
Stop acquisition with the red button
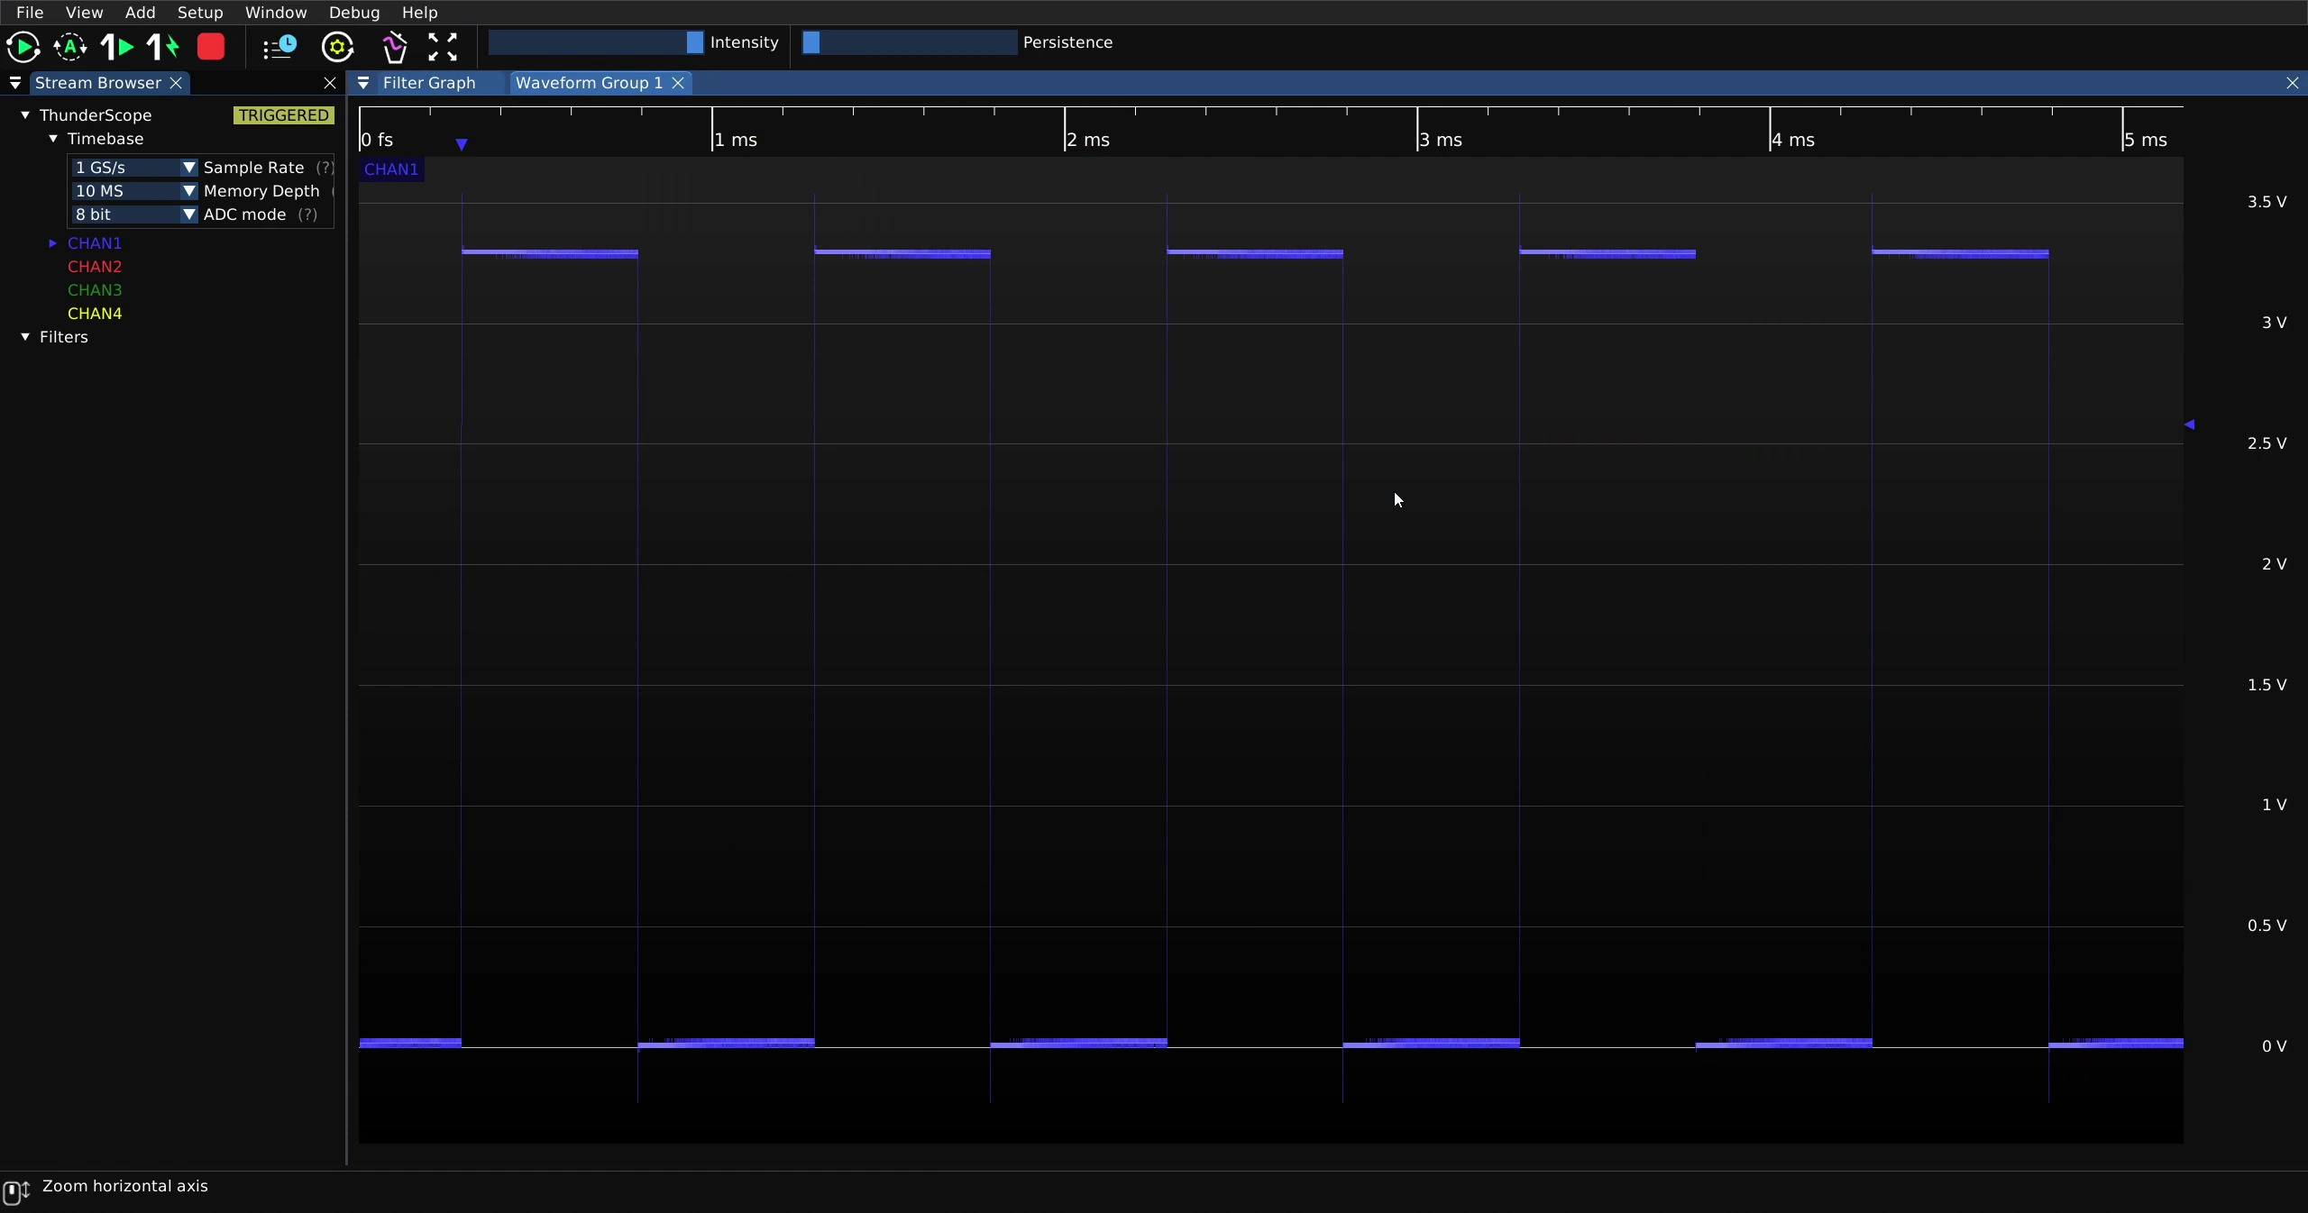pos(211,47)
